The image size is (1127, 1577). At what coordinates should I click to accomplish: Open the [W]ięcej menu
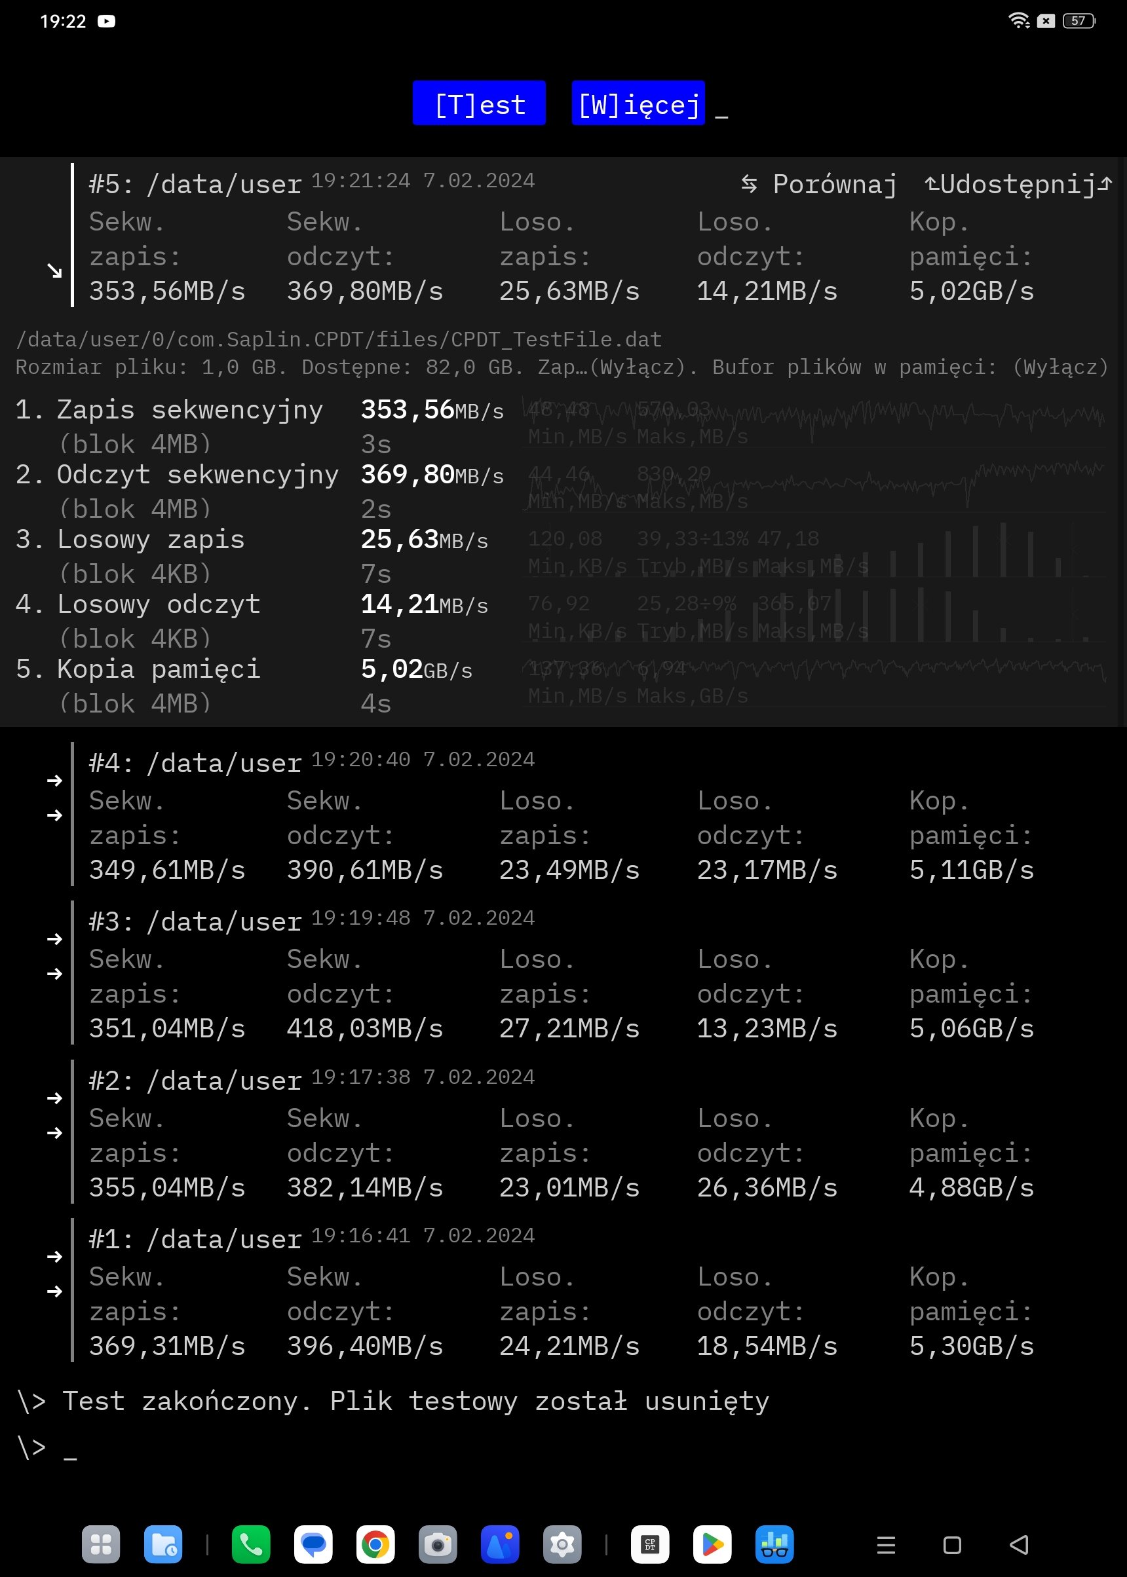point(638,104)
